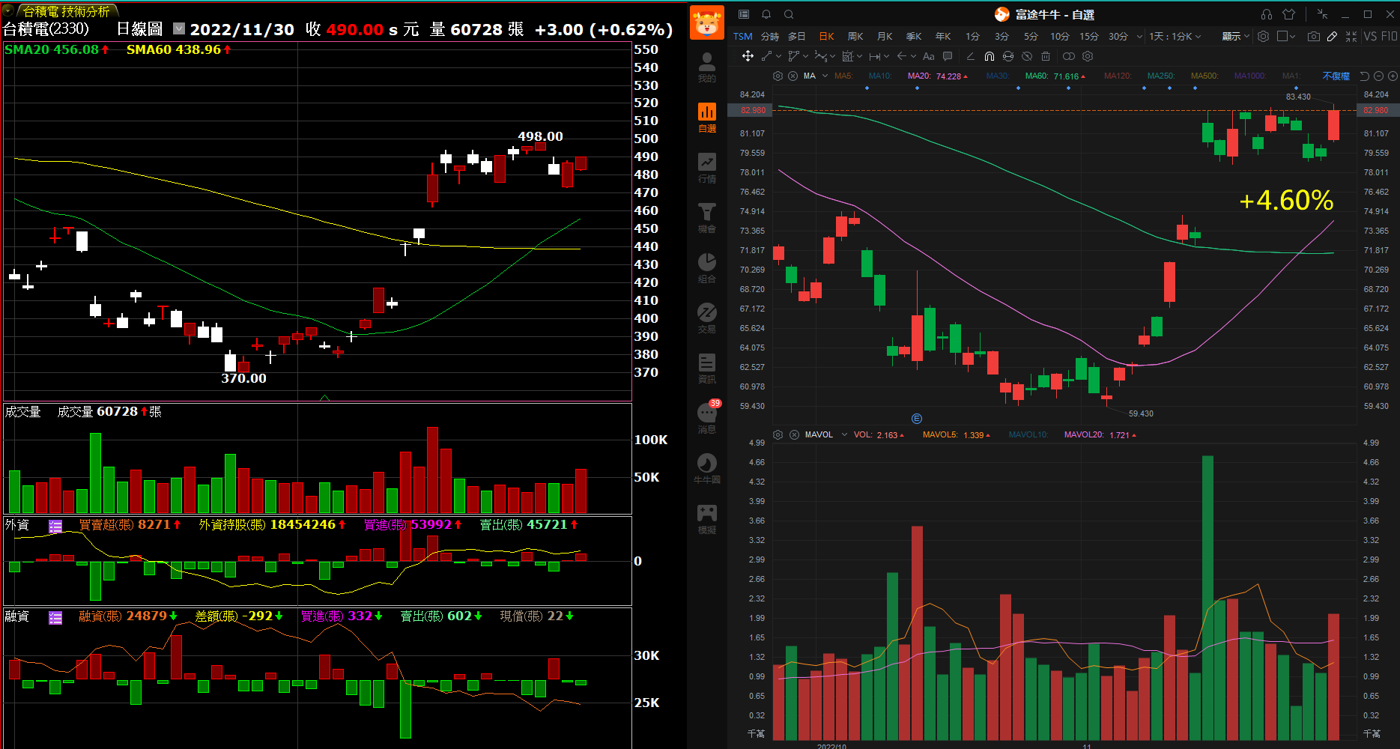Expand the round menu button beside 台積電 tab

[x=7, y=10]
